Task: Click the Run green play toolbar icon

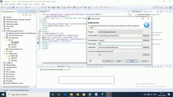Action: (x=54, y=8)
